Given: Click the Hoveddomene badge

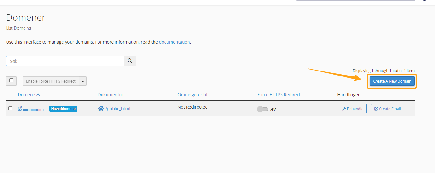Looking at the screenshot, I should pyautogui.click(x=63, y=109).
